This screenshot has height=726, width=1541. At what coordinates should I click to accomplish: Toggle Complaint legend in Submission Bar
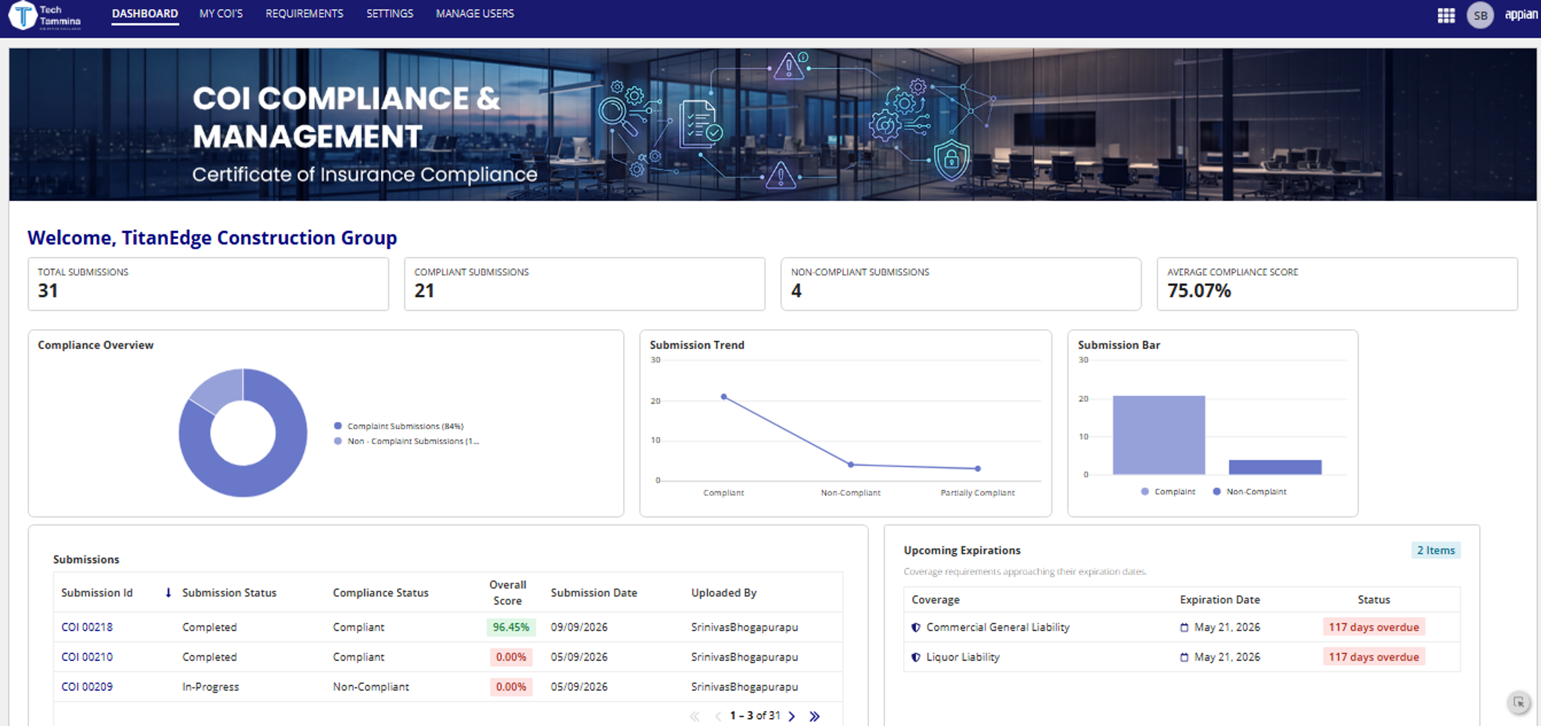click(1168, 492)
